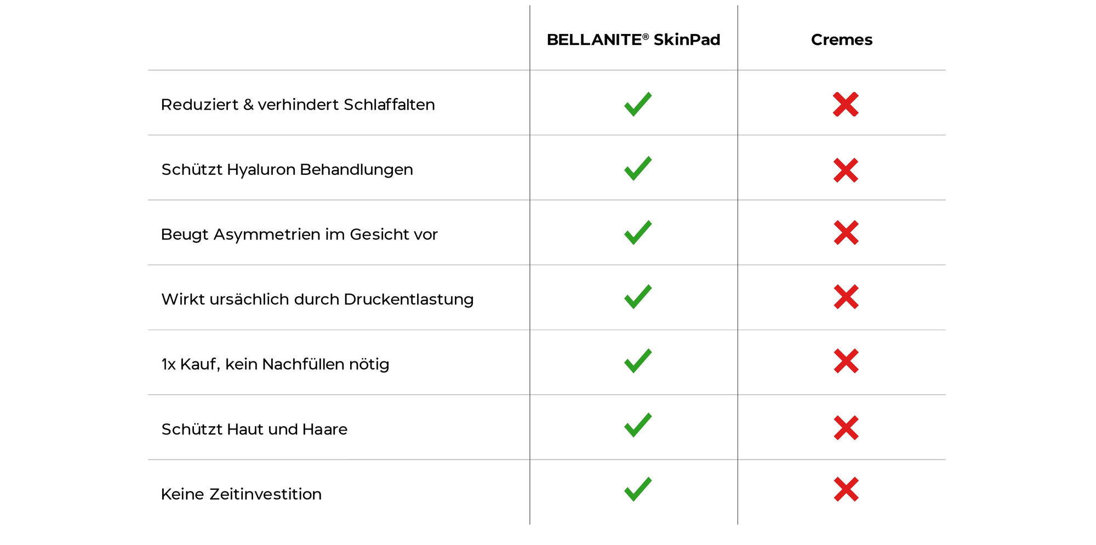Click the red cross for Reduziert & verhindert Schlaffalten
1096x545 pixels.
tap(846, 104)
